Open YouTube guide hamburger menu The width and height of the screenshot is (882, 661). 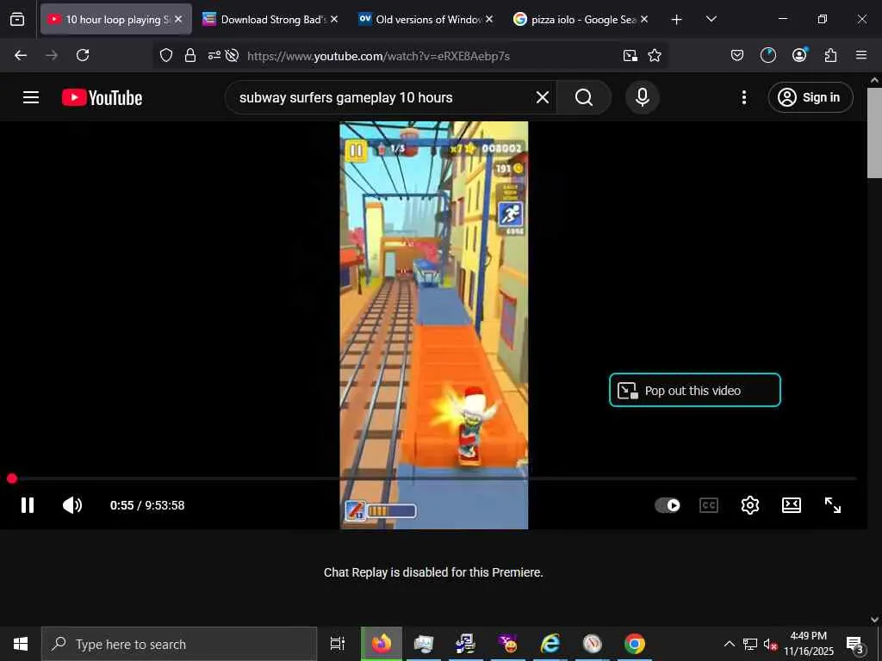[31, 97]
